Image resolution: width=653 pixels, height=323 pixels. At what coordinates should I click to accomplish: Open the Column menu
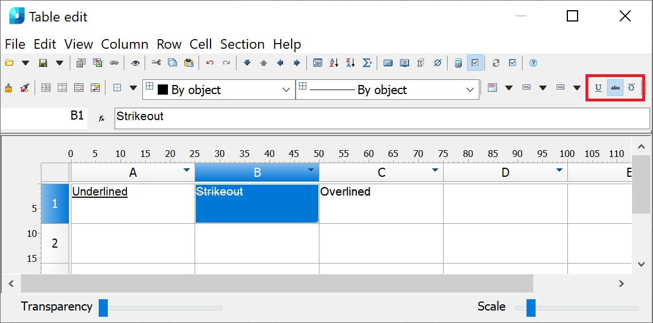click(x=124, y=44)
